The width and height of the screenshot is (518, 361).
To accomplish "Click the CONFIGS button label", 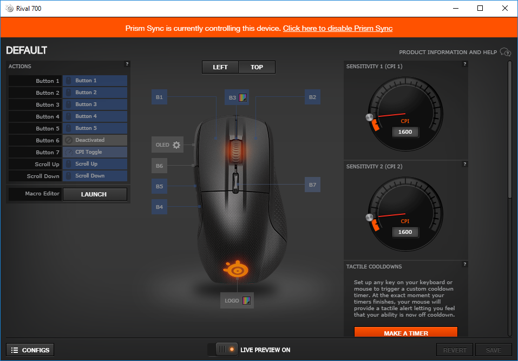I will coord(36,350).
